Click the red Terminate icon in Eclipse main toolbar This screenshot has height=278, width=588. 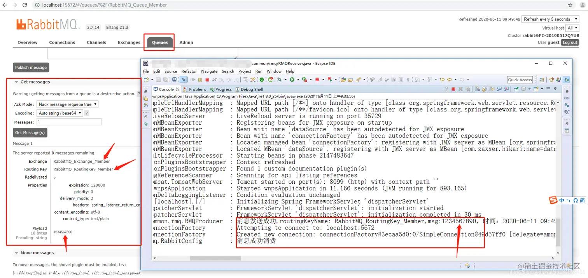[x=207, y=80]
